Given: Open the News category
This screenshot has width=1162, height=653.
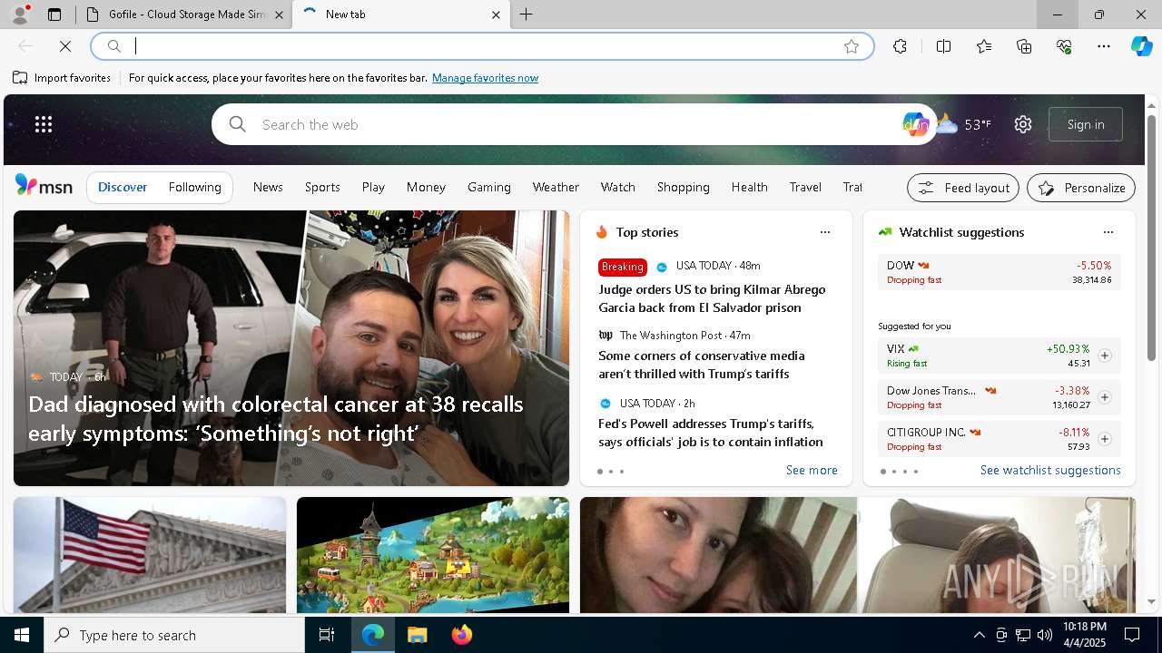Looking at the screenshot, I should (268, 187).
